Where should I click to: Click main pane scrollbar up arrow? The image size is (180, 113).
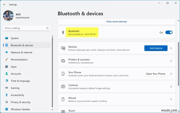178,21
